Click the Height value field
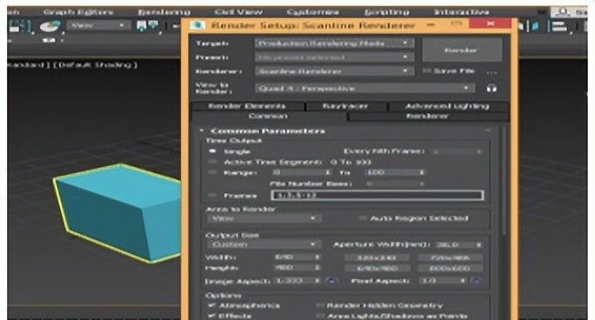The height and width of the screenshot is (320, 595). [294, 268]
